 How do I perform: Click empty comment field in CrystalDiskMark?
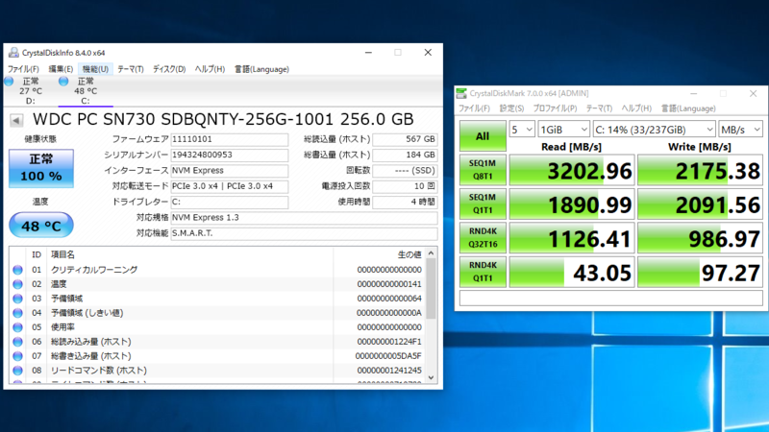tap(611, 298)
